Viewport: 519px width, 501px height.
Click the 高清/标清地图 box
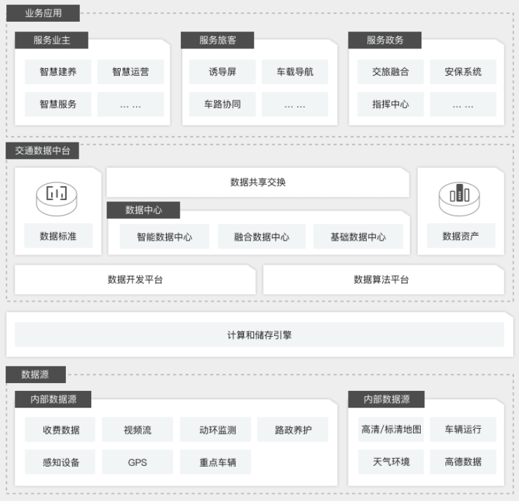point(391,429)
